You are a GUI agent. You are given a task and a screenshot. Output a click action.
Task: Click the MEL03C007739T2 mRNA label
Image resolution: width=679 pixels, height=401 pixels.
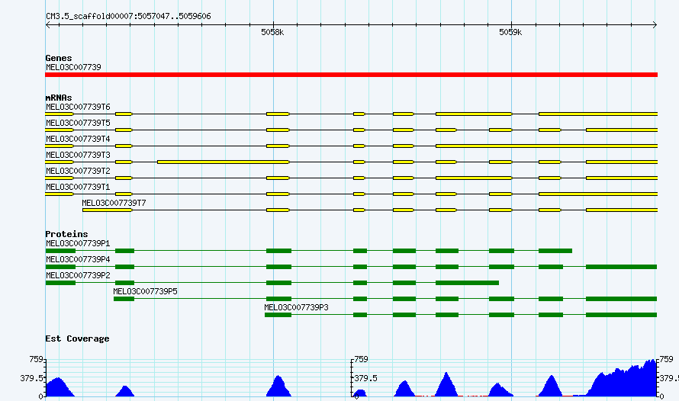click(x=78, y=171)
